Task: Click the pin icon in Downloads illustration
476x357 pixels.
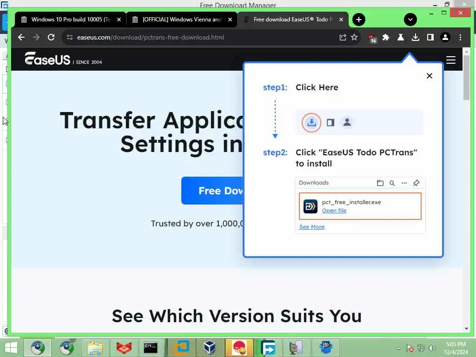Action: pyautogui.click(x=416, y=183)
